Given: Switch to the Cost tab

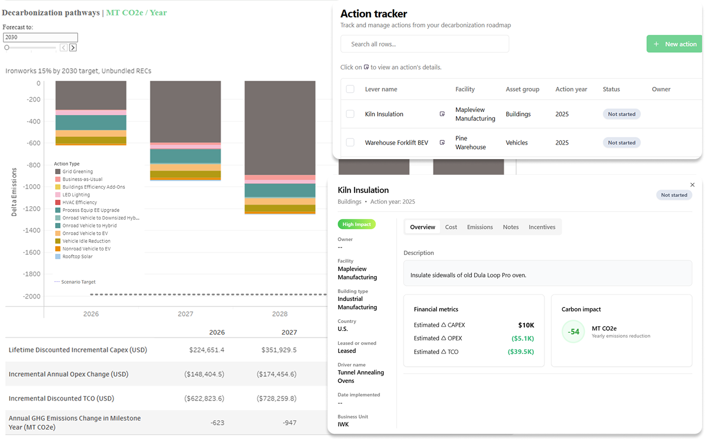Looking at the screenshot, I should (451, 227).
